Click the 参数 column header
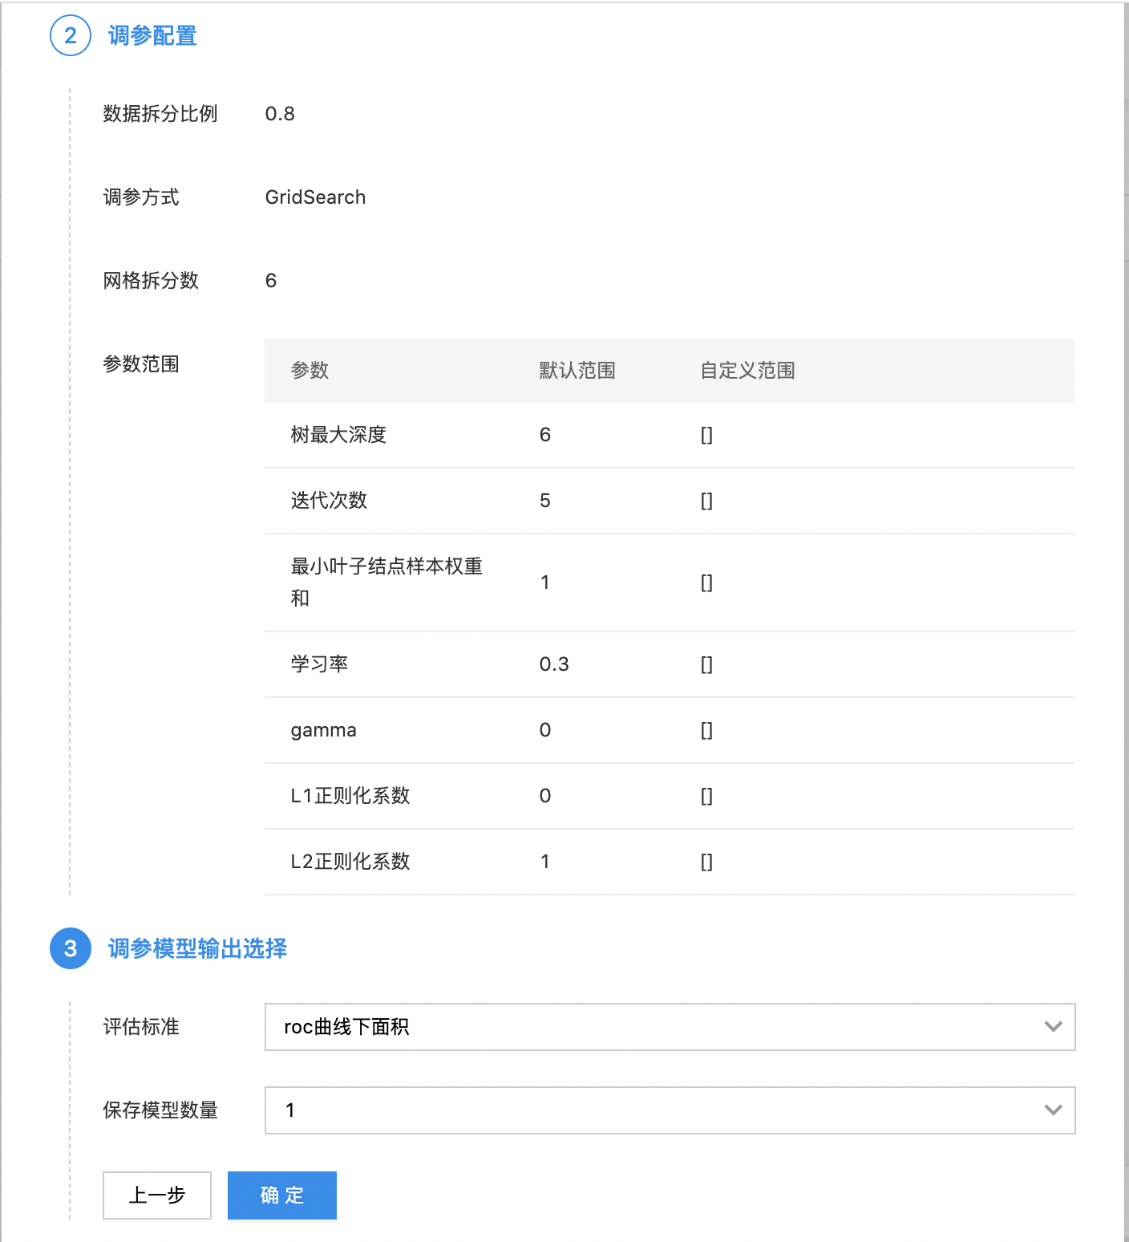 pos(310,371)
